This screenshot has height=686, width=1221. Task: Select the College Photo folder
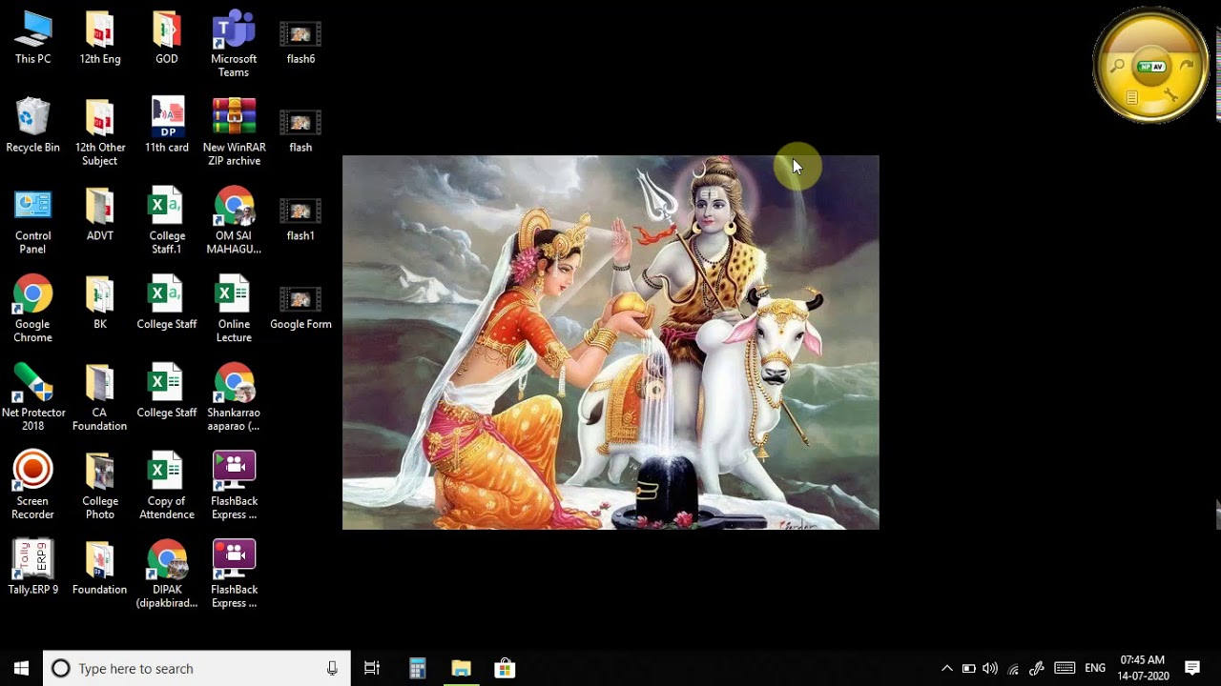(99, 487)
